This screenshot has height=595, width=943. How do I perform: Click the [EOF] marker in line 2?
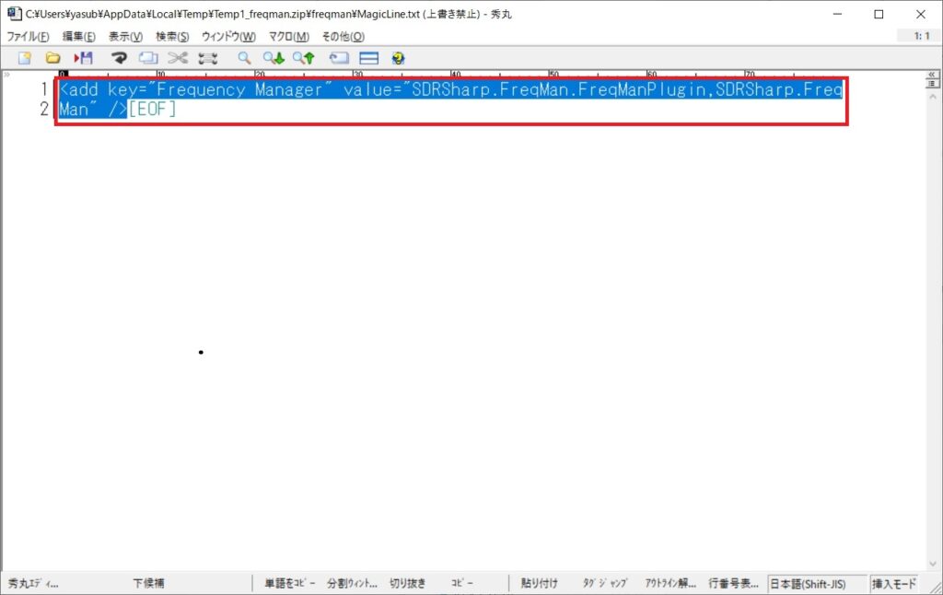152,109
